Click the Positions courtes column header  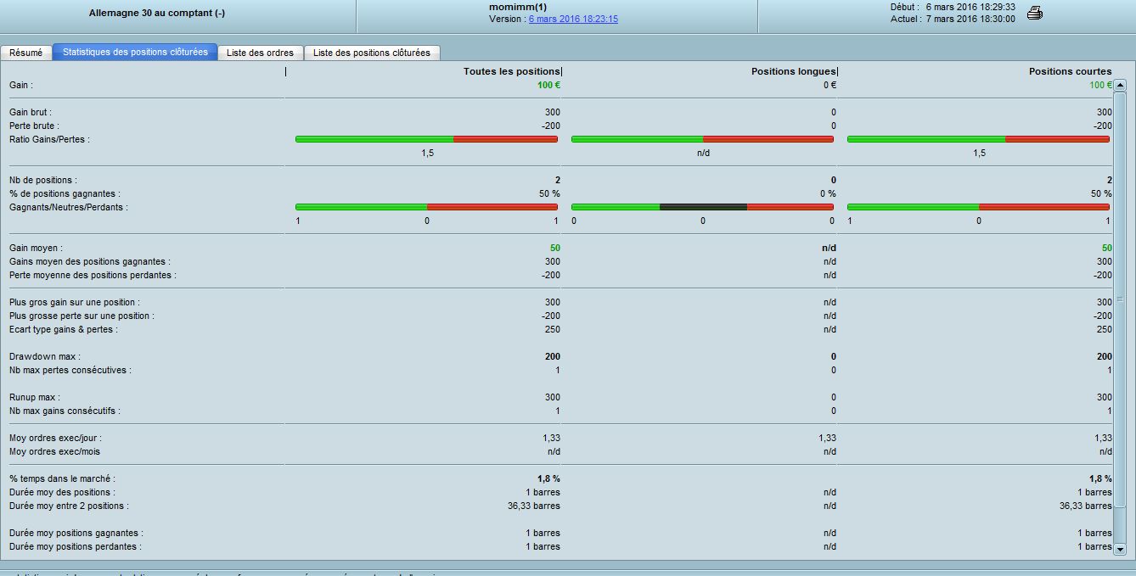click(1070, 71)
